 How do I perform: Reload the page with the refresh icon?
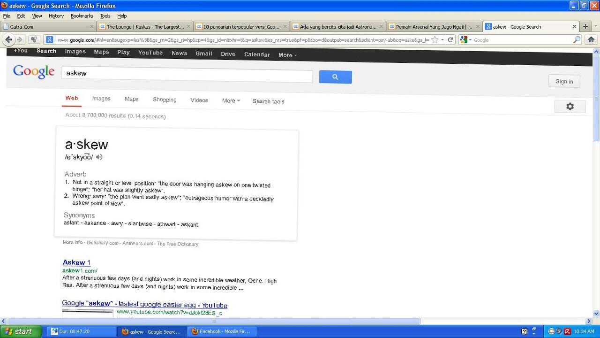pos(450,40)
